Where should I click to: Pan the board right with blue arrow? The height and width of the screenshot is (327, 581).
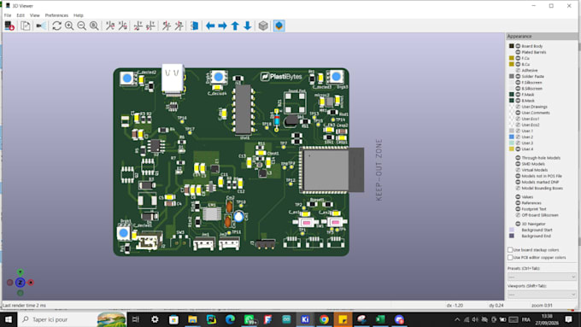pos(222,26)
